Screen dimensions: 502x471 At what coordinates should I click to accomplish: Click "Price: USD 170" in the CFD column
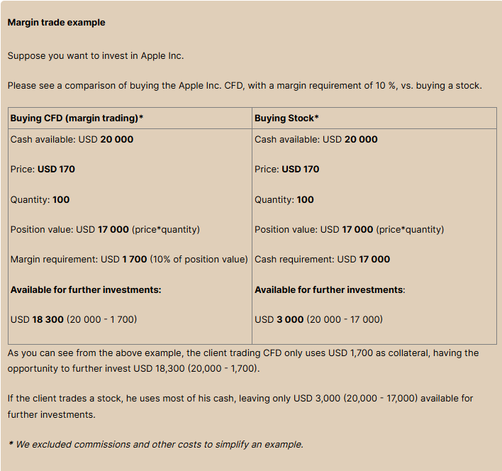coord(43,169)
